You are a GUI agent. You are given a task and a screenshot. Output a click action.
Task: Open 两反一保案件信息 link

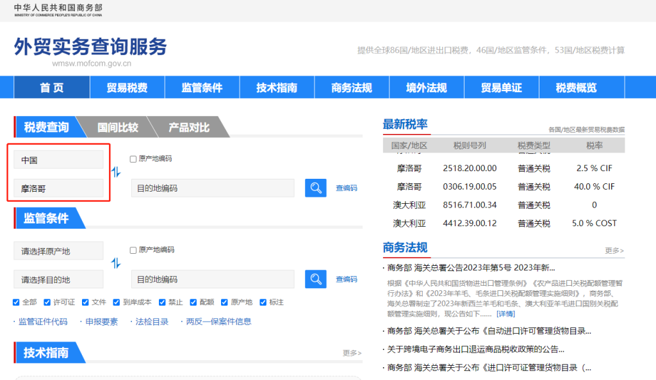[218, 322]
